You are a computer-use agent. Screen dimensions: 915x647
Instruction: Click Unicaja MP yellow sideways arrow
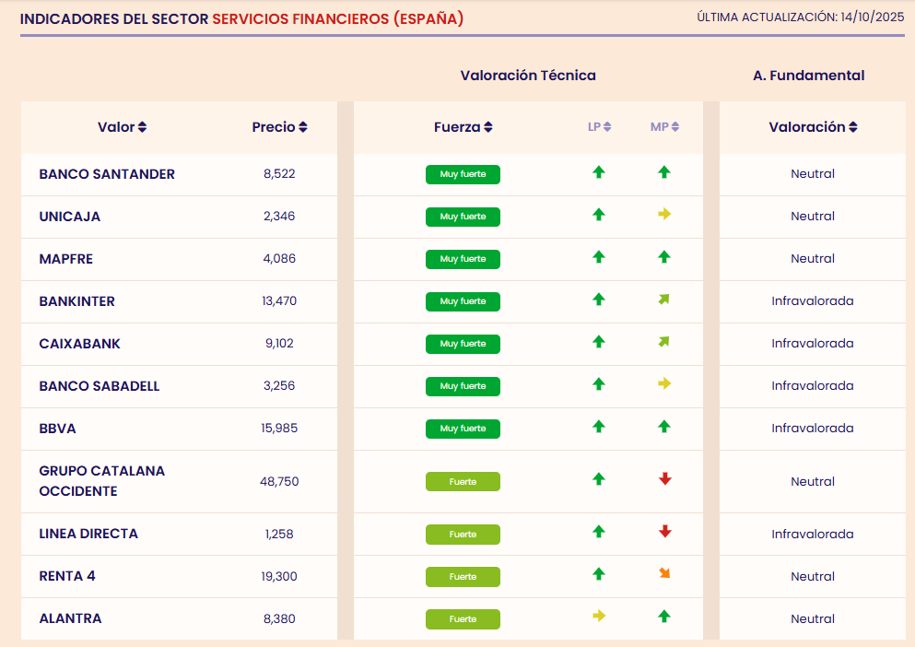tap(664, 215)
